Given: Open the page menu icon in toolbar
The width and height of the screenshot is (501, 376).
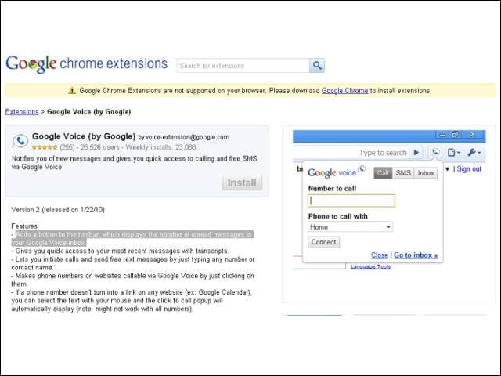Looking at the screenshot, I should click(453, 153).
